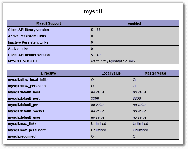188x149 pixels.
Task: Click local 'Unlimited' for mysqli.max_links
Action: click(98, 124)
